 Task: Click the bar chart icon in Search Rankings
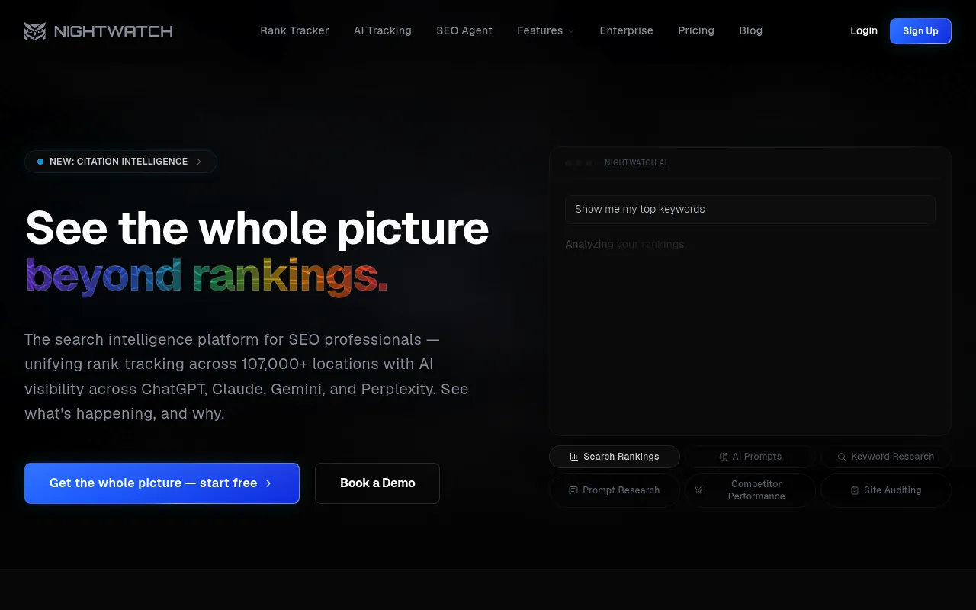(x=574, y=457)
